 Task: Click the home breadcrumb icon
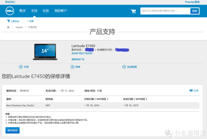click(8, 27)
